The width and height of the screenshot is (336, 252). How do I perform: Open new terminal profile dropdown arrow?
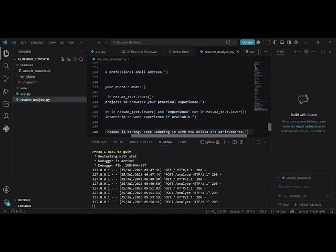click(229, 142)
